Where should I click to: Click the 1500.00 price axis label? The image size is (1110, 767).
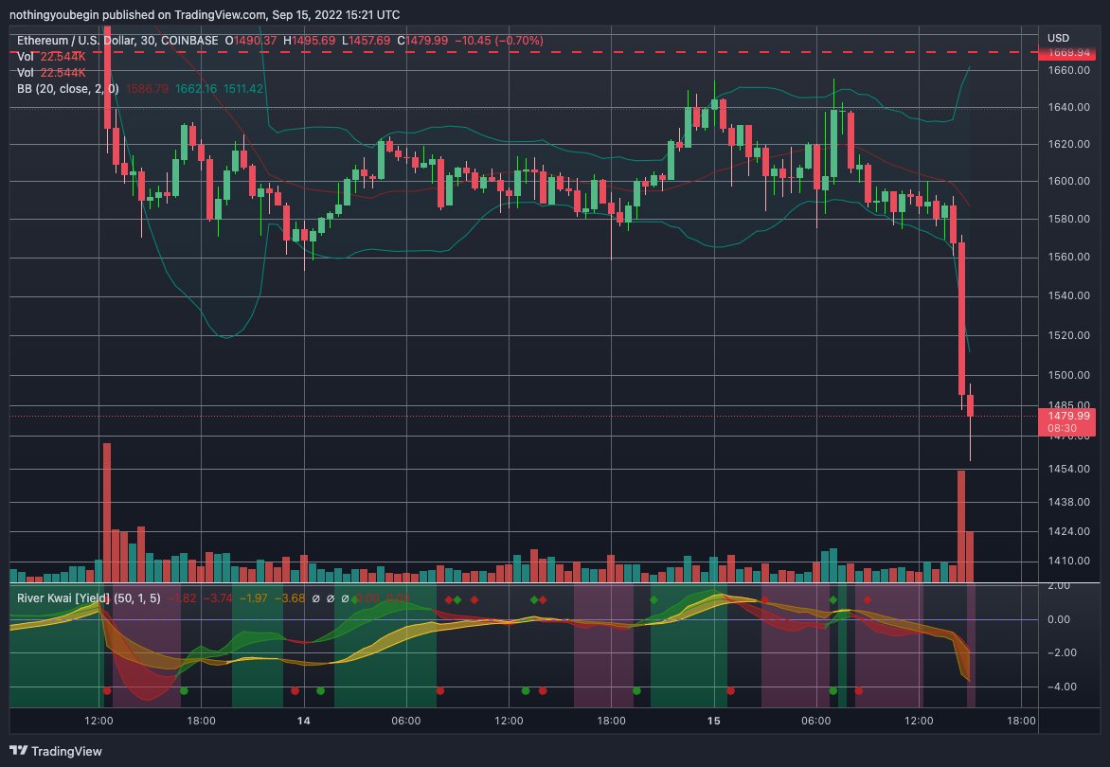(1068, 375)
